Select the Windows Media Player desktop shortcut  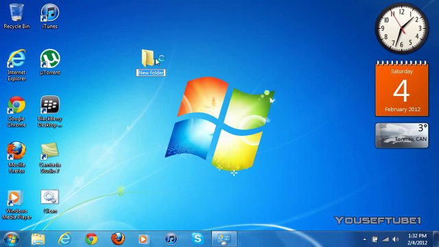point(16,204)
